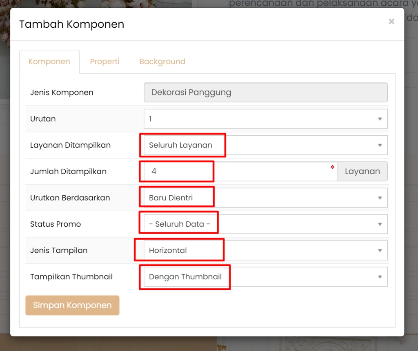Close the Tambah Komponen dialog
The image size is (418, 351).
[391, 21]
